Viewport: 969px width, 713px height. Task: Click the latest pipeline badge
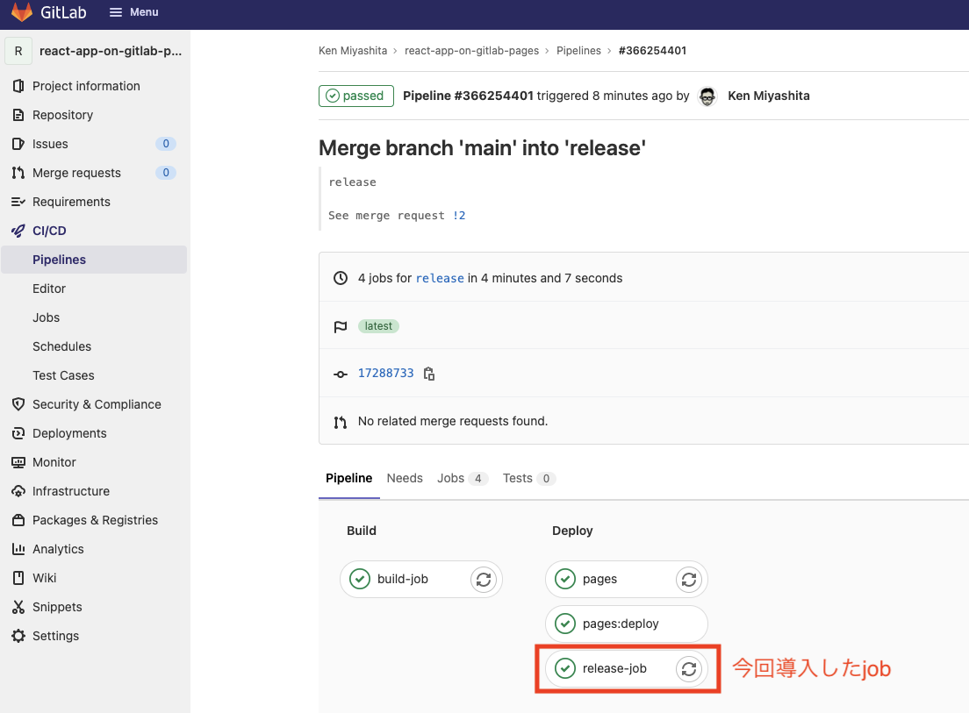coord(378,325)
